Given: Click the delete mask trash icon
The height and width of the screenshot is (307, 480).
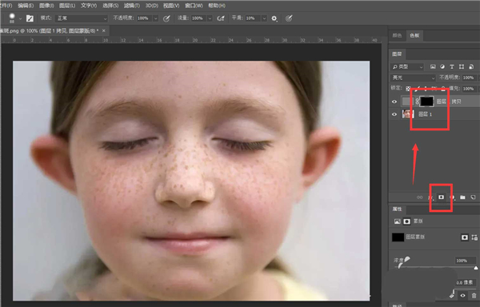Looking at the screenshot, I should (474, 296).
